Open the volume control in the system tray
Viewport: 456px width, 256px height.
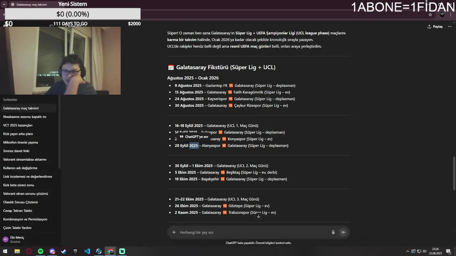point(424,251)
